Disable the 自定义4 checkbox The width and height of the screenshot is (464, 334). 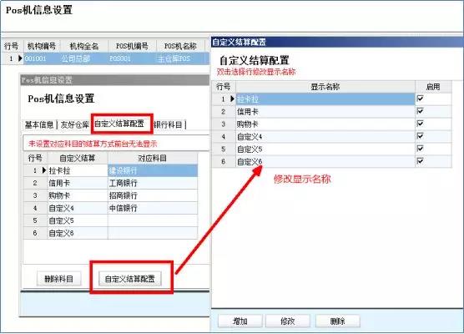click(420, 136)
